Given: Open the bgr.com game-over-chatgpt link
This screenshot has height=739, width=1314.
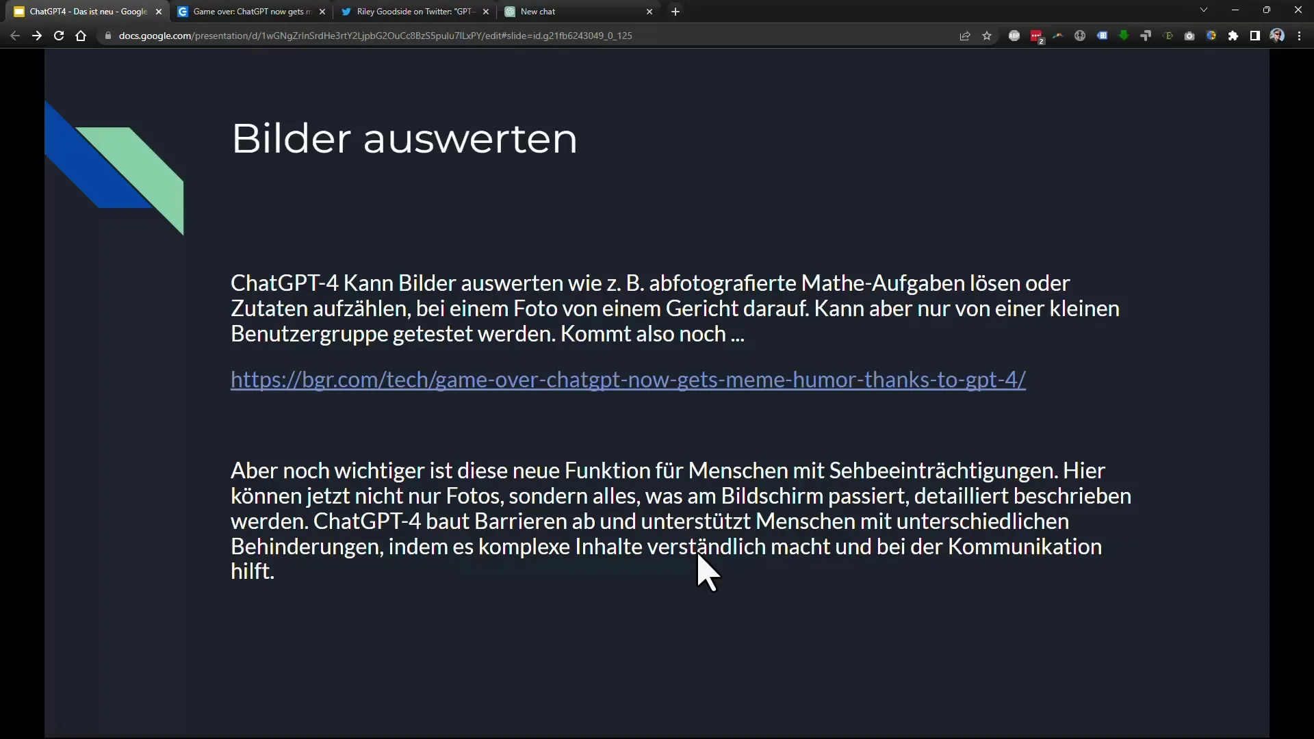Looking at the screenshot, I should coord(628,379).
